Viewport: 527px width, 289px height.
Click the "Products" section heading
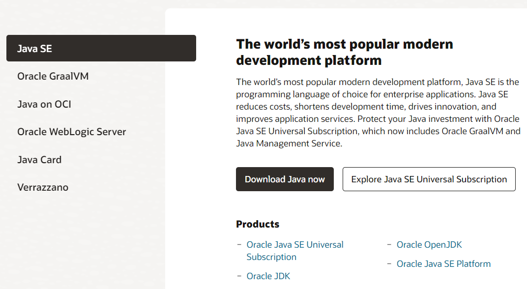258,224
